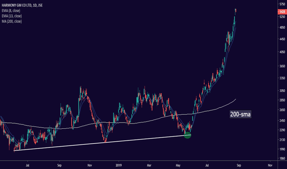Click the 2650 price axis label
The image size is (287, 169).
point(282,110)
